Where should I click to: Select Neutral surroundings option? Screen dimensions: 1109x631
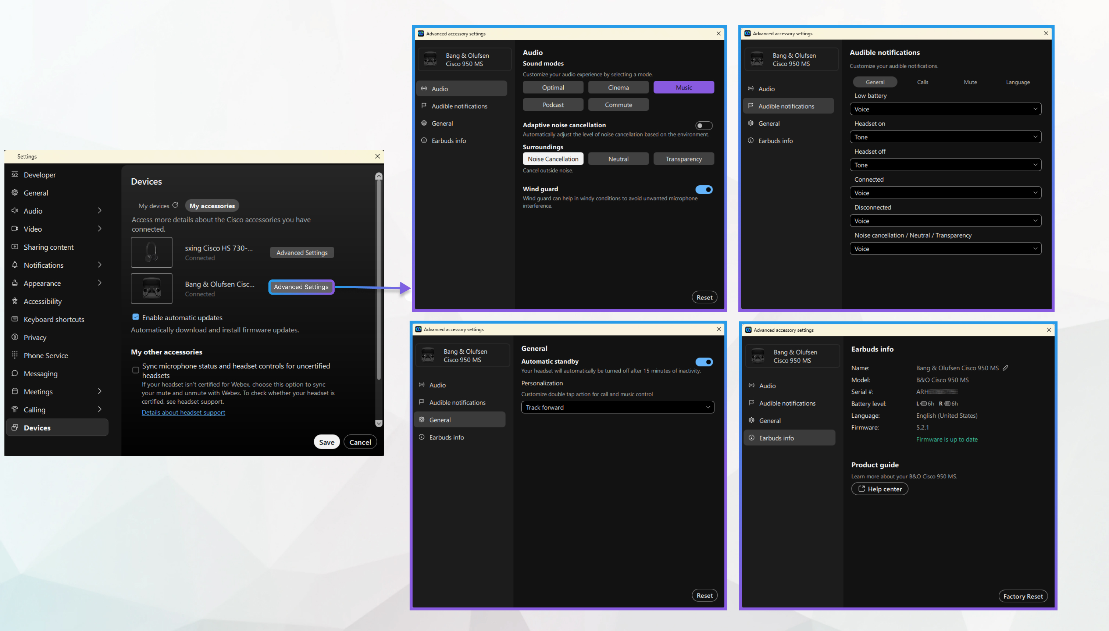618,158
